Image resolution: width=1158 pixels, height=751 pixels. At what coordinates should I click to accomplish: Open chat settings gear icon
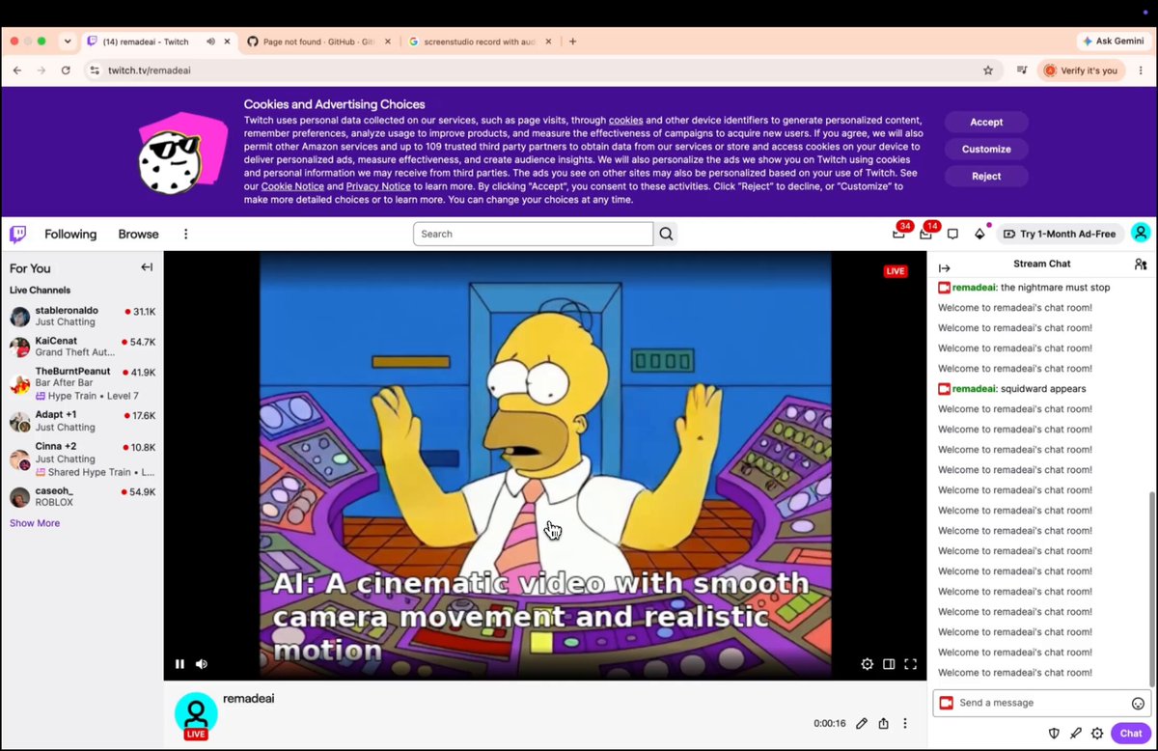pyautogui.click(x=1097, y=734)
